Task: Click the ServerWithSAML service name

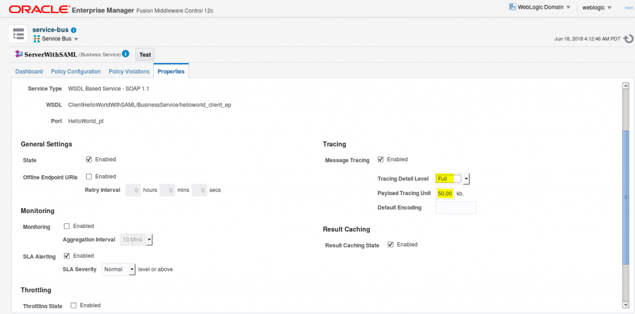Action: pyautogui.click(x=51, y=55)
